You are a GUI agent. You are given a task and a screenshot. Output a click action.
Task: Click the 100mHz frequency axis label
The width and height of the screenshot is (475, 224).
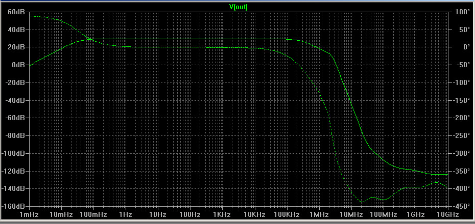(x=93, y=215)
